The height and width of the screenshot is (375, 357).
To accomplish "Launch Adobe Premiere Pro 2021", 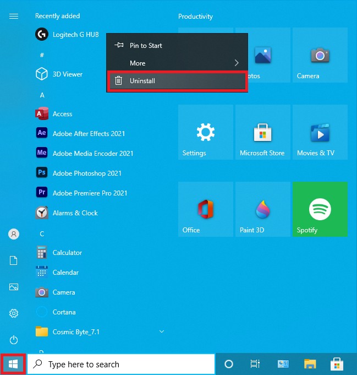I will tap(81, 193).
